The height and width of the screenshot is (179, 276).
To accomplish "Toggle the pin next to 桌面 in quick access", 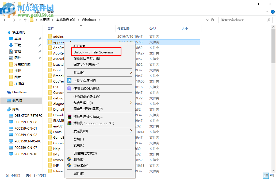I will pos(40,38).
